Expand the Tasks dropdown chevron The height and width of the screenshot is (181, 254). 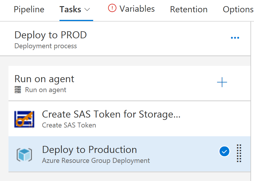click(x=87, y=9)
